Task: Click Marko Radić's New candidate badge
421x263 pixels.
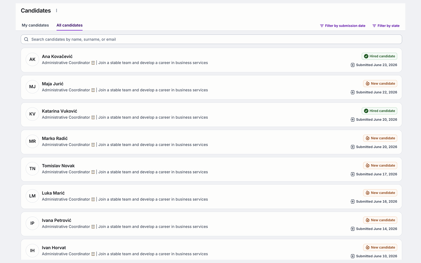Action: (x=380, y=138)
